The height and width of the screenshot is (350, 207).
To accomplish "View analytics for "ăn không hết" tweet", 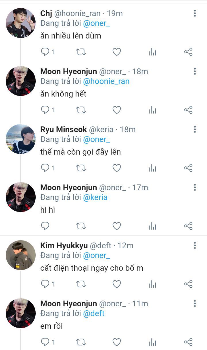I will coord(153,110).
